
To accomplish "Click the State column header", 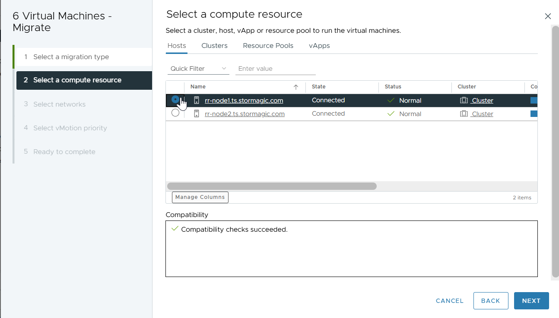I will pos(342,87).
